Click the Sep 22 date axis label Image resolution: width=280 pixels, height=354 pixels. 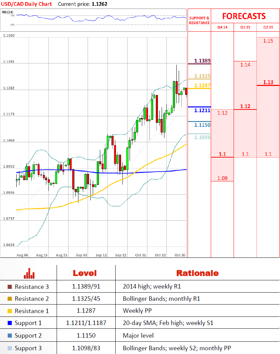point(121,255)
